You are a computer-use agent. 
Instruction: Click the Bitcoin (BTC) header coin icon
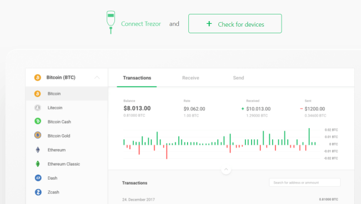38,78
